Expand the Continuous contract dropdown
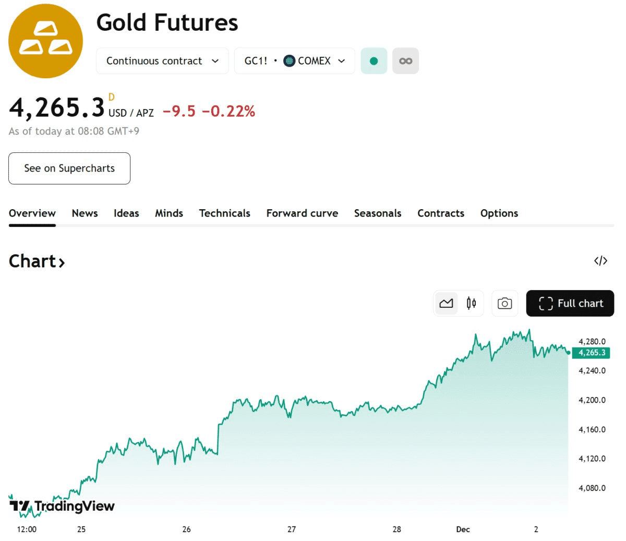Viewport: 626px width, 541px height. tap(162, 61)
